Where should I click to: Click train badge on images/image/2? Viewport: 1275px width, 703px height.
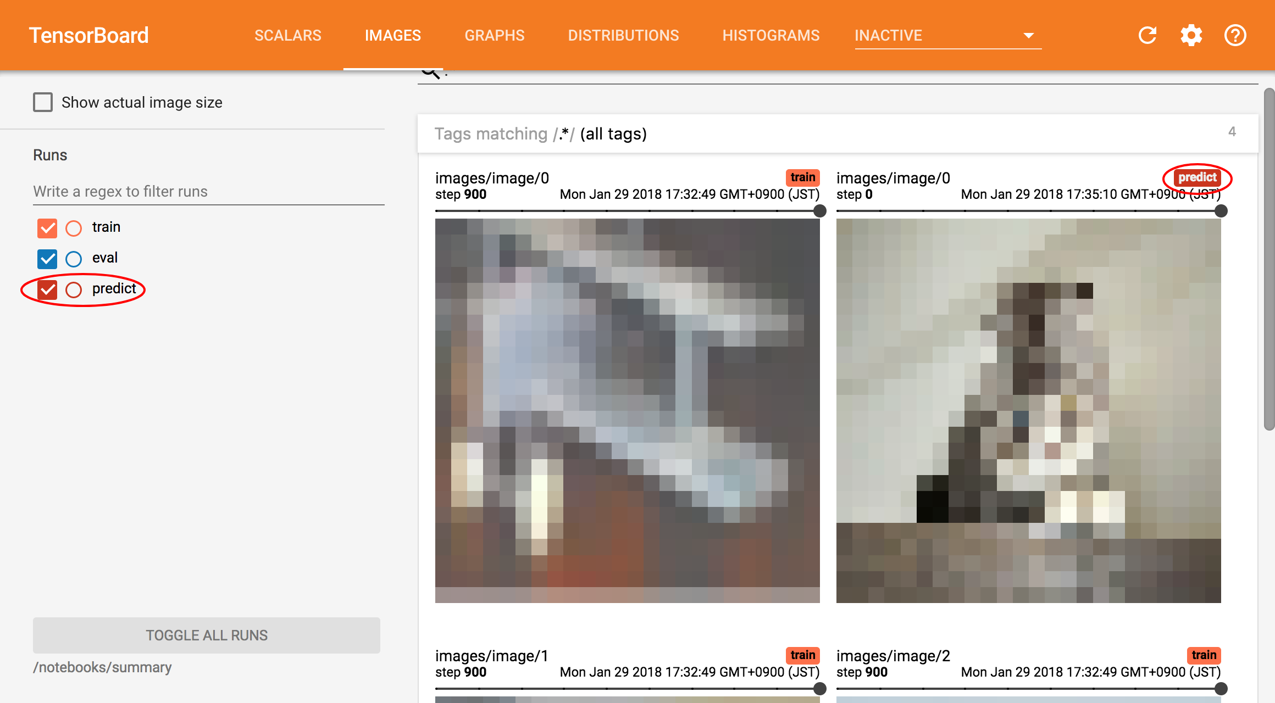[1204, 655]
